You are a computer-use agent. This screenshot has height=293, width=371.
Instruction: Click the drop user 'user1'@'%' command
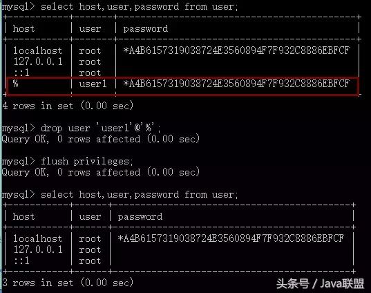click(x=101, y=128)
